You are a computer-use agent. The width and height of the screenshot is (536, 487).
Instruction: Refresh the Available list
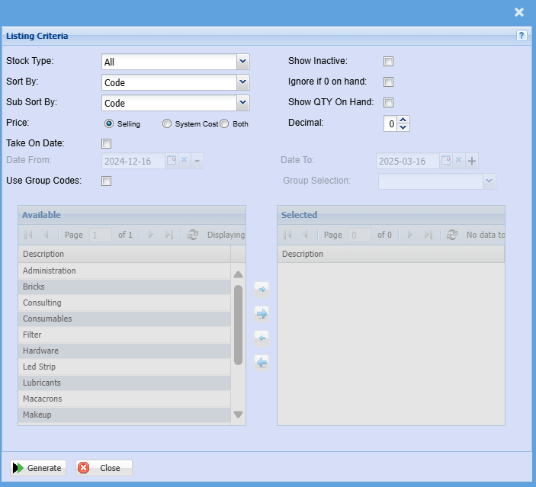192,235
